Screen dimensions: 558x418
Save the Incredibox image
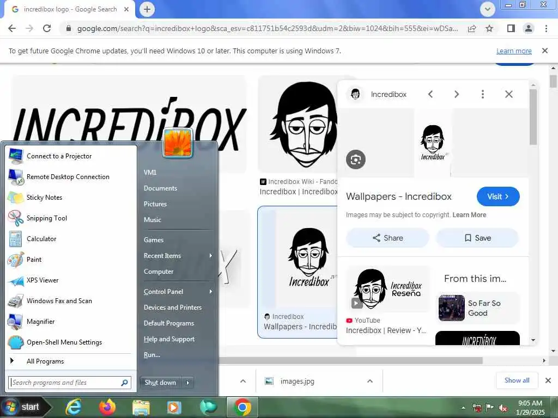coord(477,238)
